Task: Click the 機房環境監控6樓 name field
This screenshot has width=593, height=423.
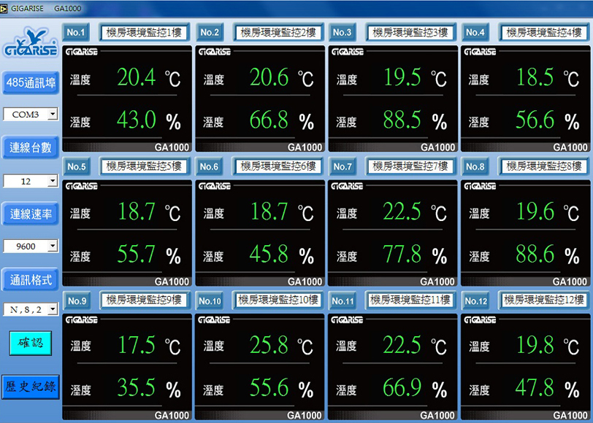Action: click(x=278, y=166)
